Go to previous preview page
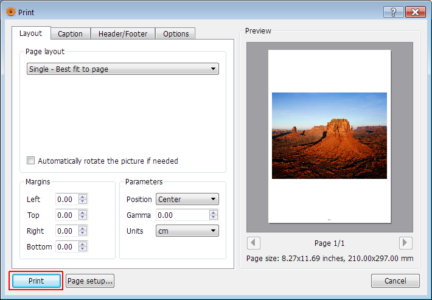This screenshot has width=432, height=300. coord(254,243)
